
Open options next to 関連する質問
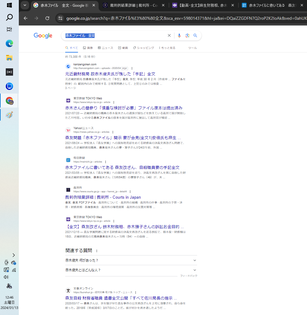[97, 251]
